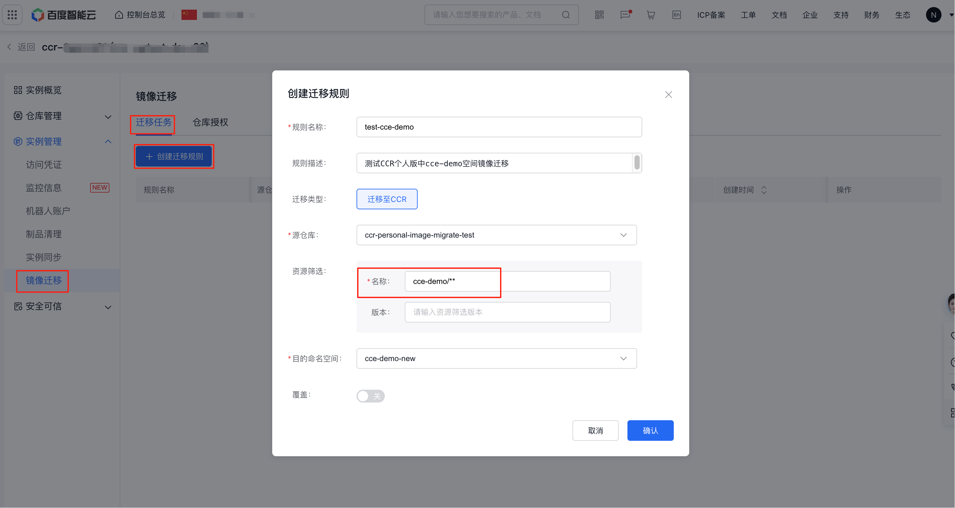Click the China region flag icon

point(189,15)
